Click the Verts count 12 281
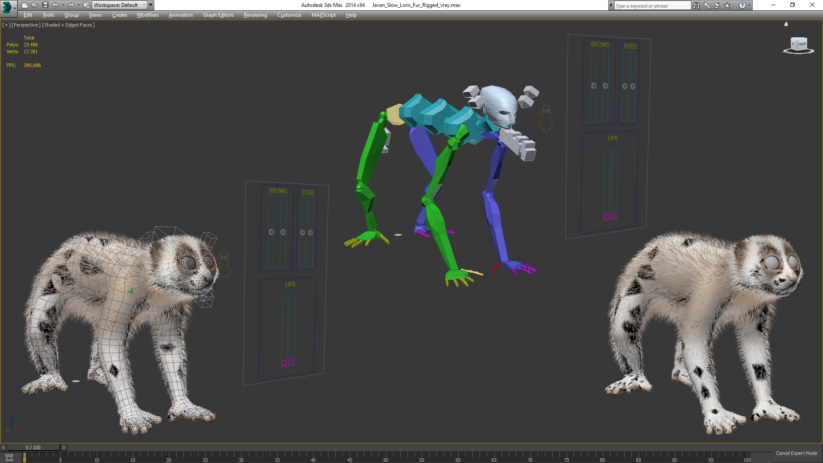 click(31, 51)
